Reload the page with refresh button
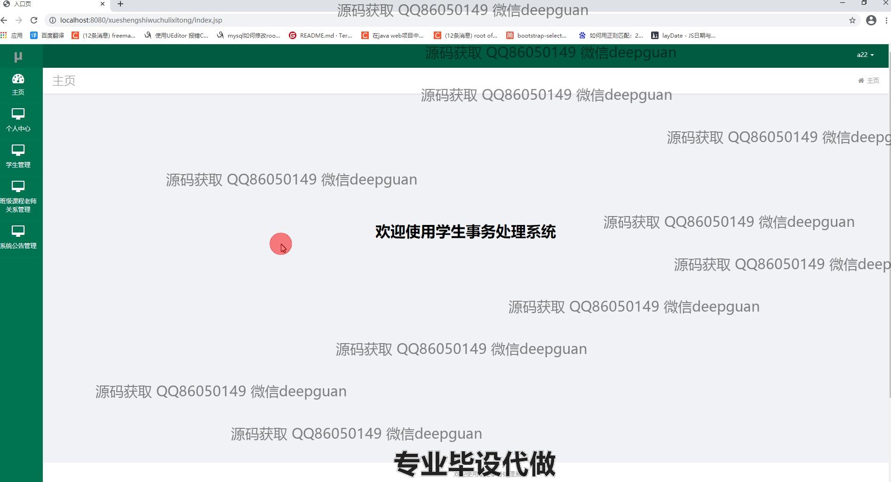The height and width of the screenshot is (482, 891). coord(34,20)
